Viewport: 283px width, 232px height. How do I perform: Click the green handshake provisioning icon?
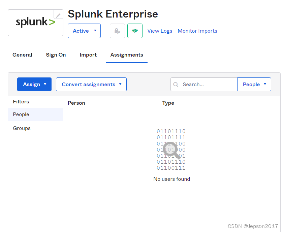point(135,31)
